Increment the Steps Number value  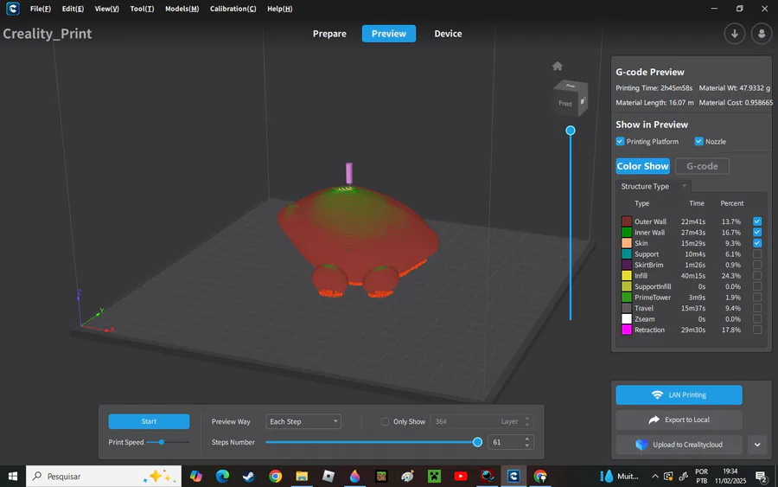point(526,439)
